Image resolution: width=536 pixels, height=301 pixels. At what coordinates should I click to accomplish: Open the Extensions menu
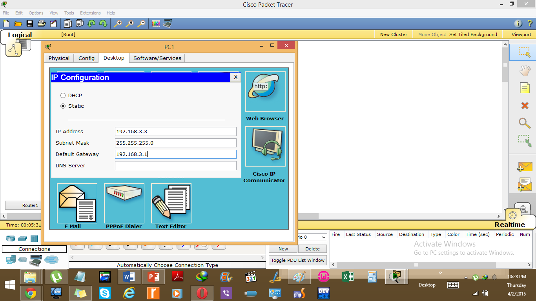90,13
